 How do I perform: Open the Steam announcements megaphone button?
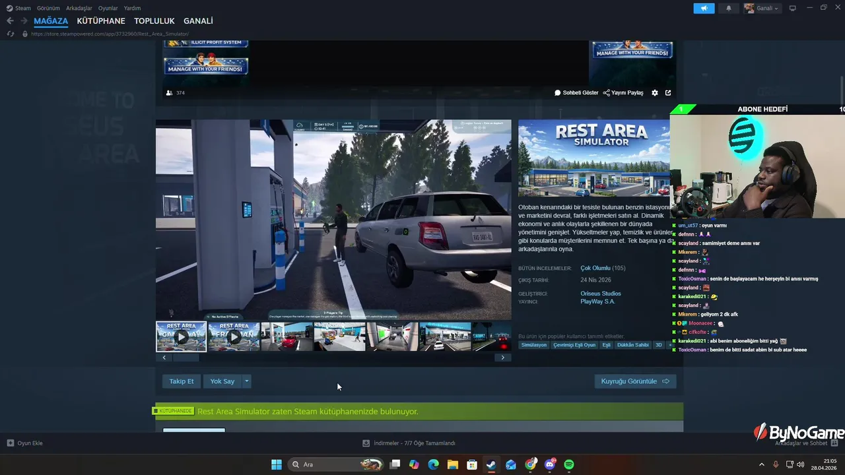(x=704, y=8)
